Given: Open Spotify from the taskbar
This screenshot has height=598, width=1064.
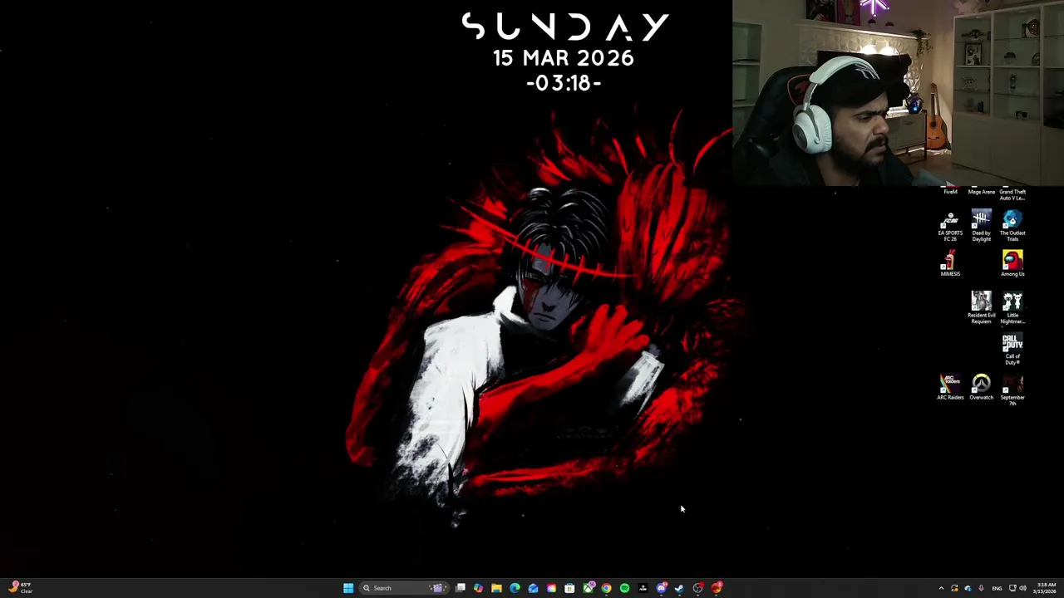Looking at the screenshot, I should click(624, 588).
